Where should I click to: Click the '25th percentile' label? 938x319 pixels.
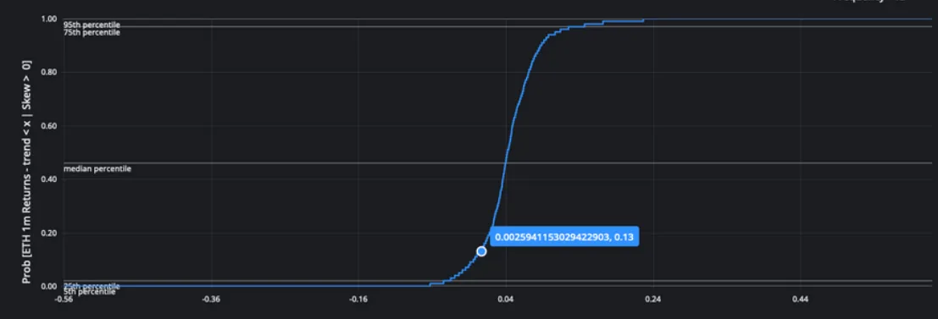click(x=92, y=286)
